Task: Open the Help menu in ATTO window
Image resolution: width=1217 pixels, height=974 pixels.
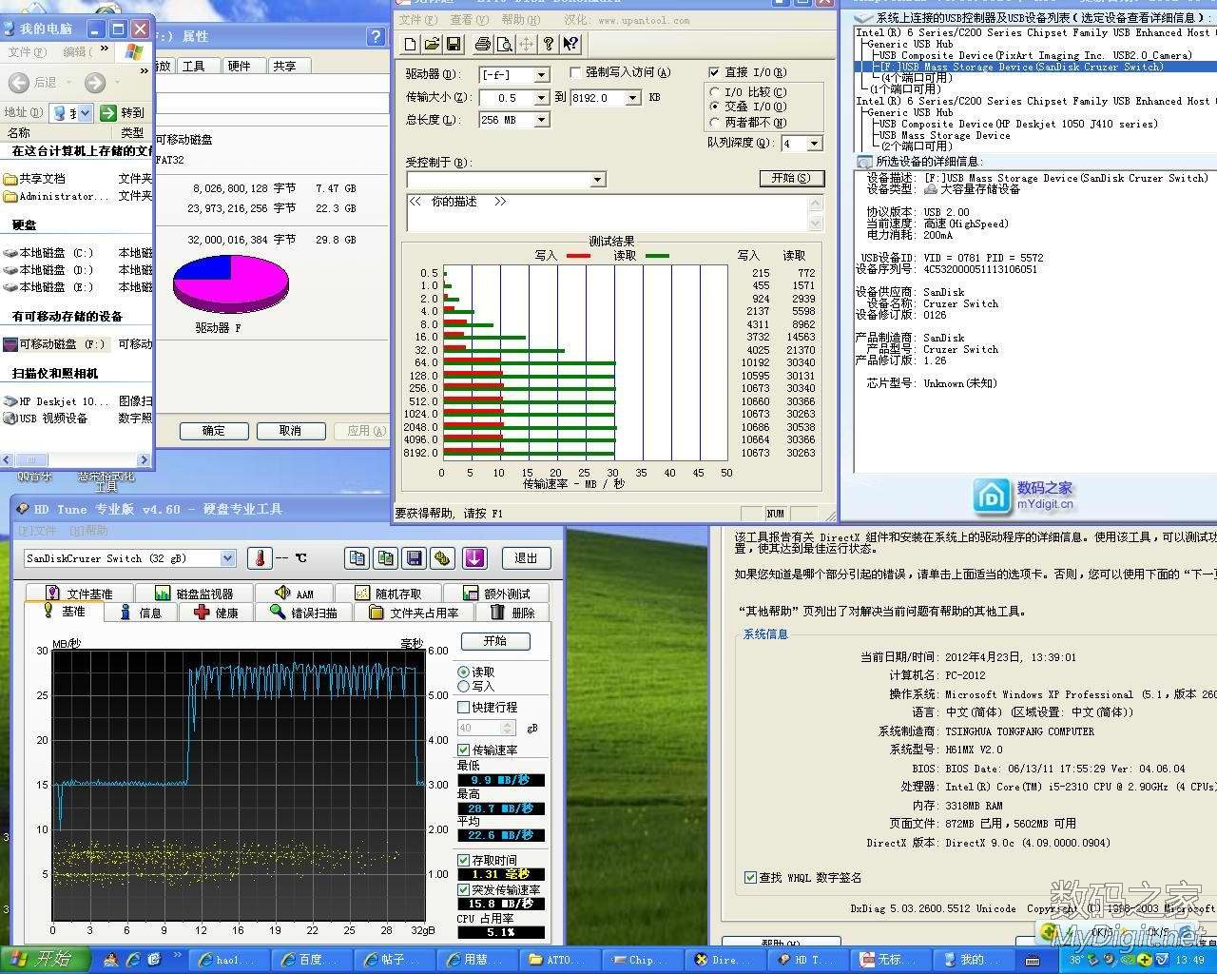Action: click(x=520, y=20)
